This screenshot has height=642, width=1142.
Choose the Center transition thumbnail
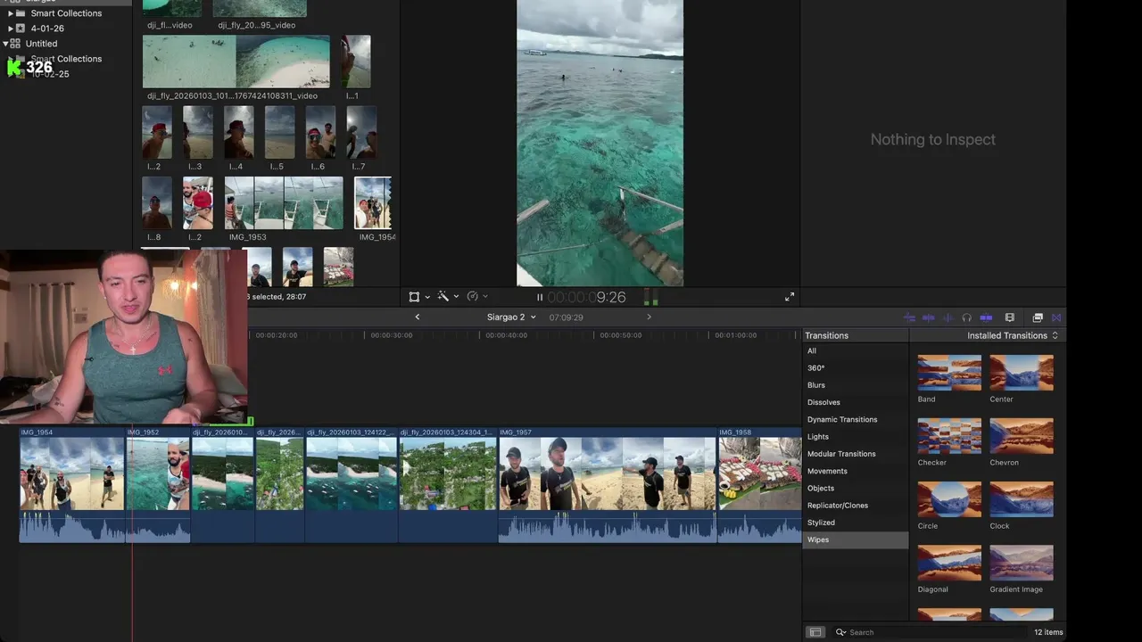pyautogui.click(x=1022, y=373)
